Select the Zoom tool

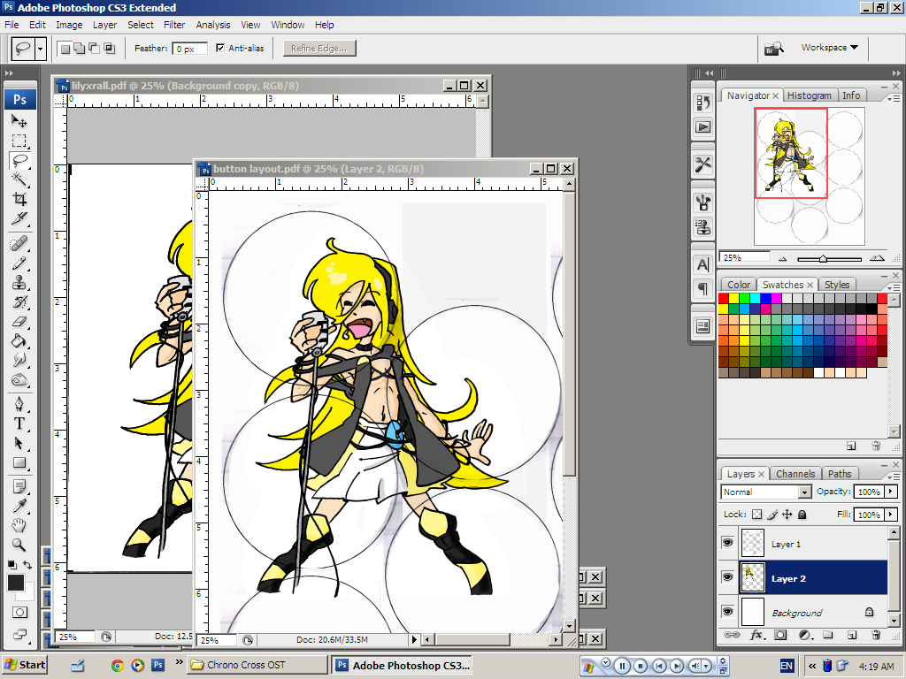(19, 545)
